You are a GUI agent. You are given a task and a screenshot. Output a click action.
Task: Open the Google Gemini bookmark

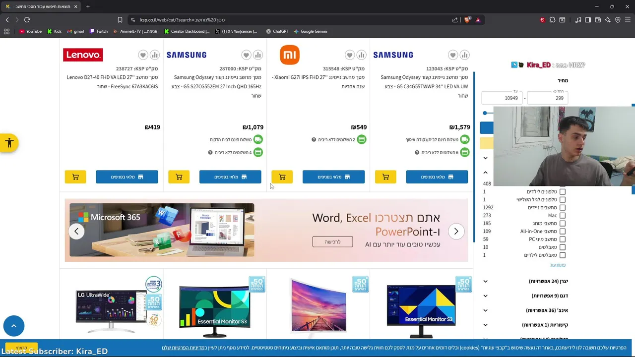(310, 31)
